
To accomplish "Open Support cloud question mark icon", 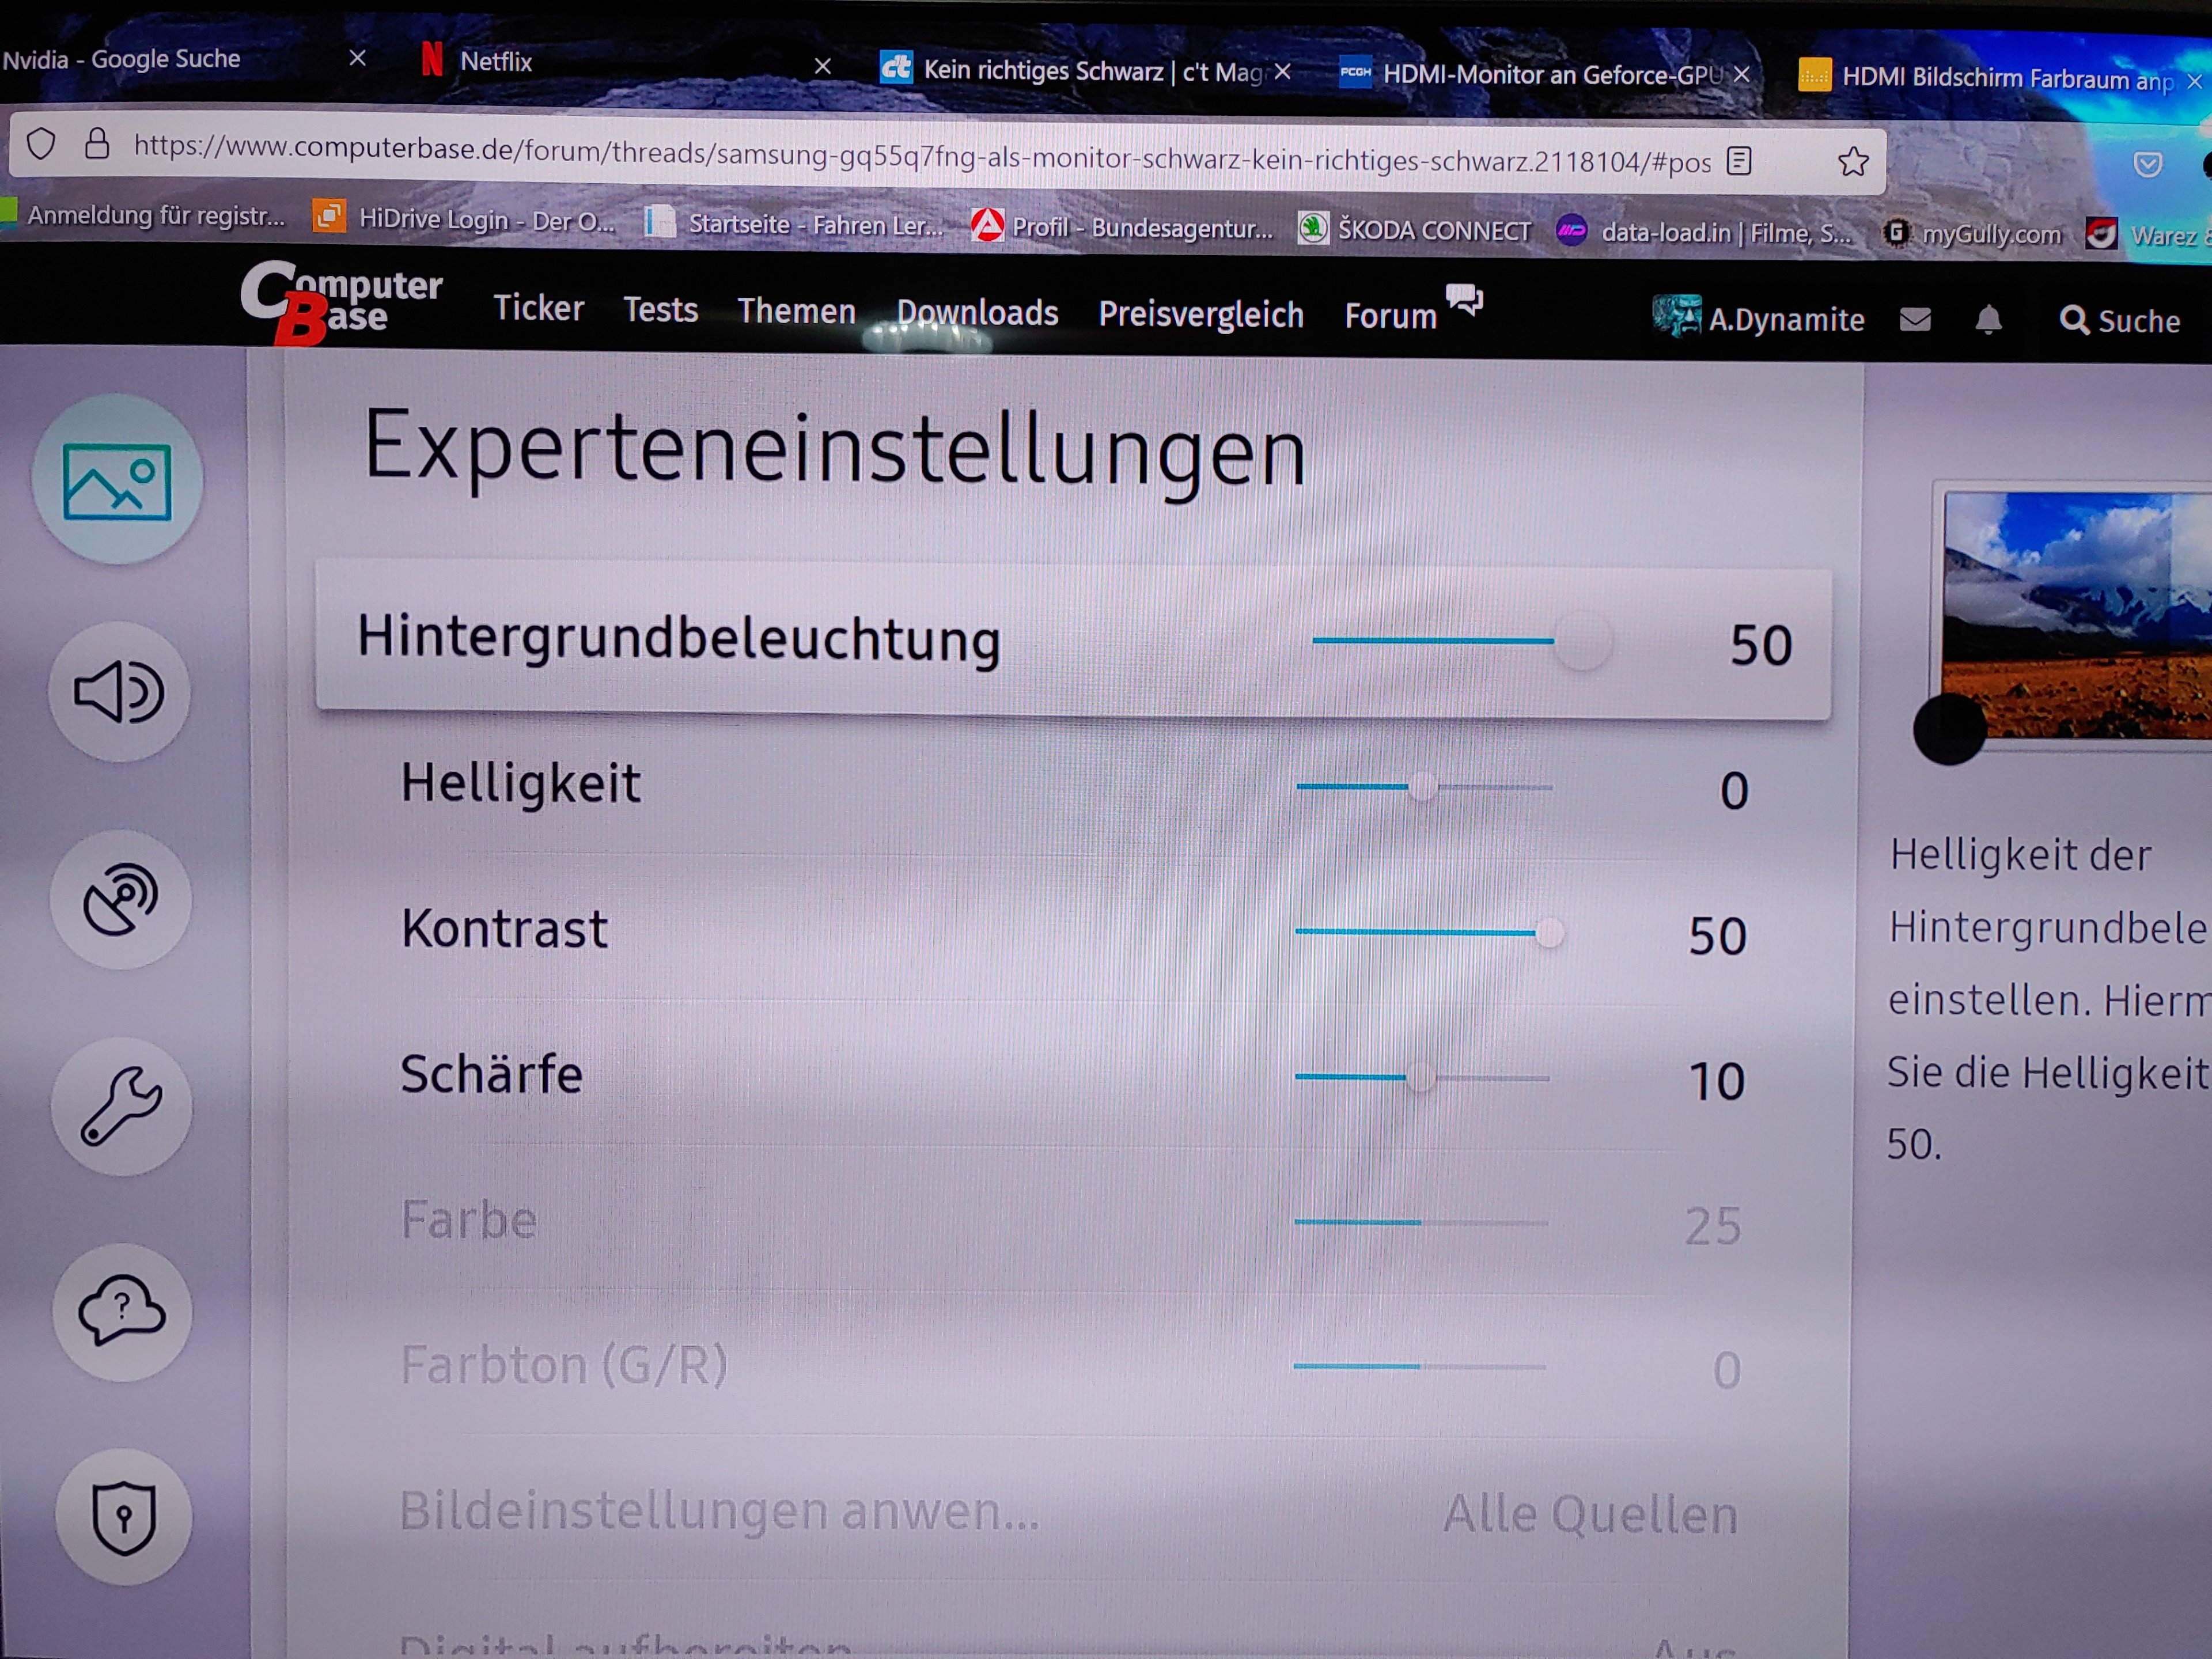I will [122, 1311].
